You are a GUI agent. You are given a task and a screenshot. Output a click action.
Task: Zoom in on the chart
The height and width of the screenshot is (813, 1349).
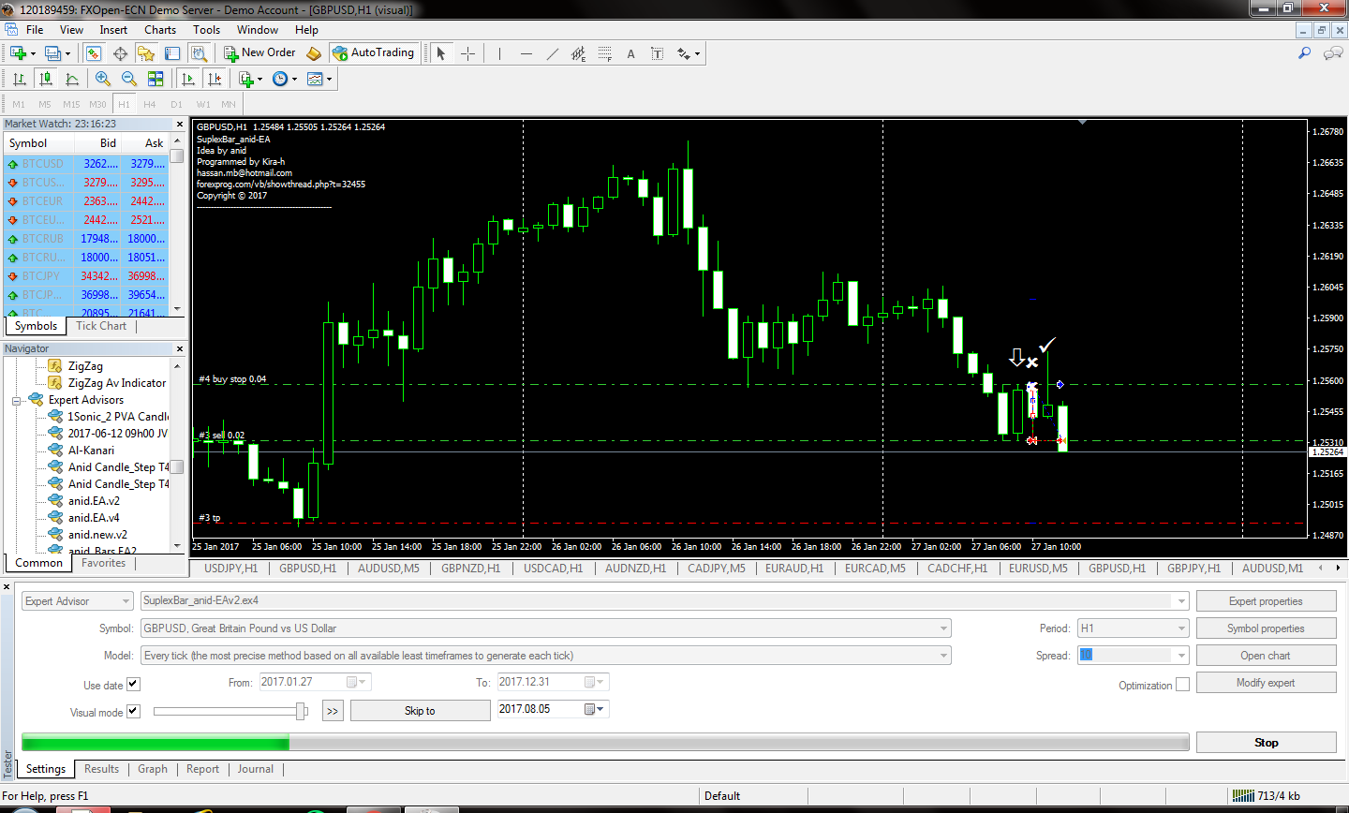[103, 80]
